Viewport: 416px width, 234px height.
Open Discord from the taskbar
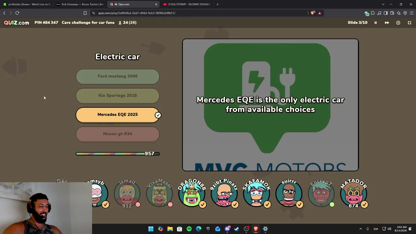click(227, 229)
